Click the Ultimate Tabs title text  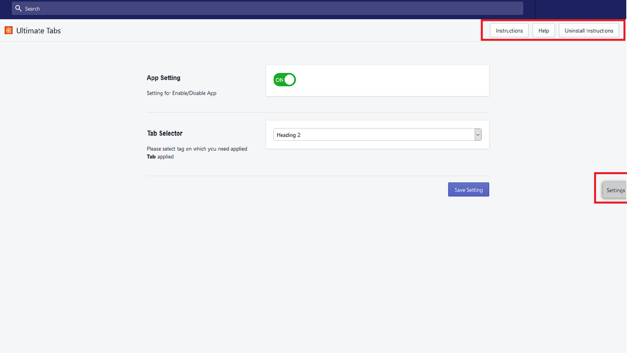click(38, 30)
